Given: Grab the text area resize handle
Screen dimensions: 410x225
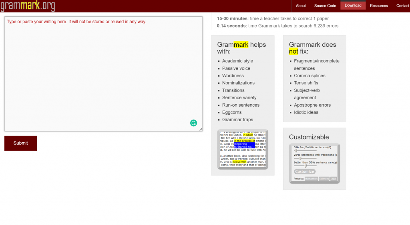Looking at the screenshot, I should point(201,129).
